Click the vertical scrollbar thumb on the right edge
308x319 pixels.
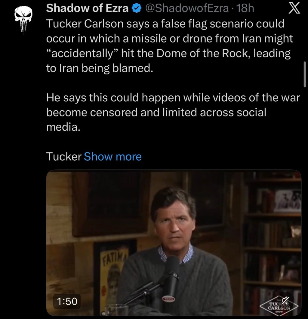pos(305,74)
